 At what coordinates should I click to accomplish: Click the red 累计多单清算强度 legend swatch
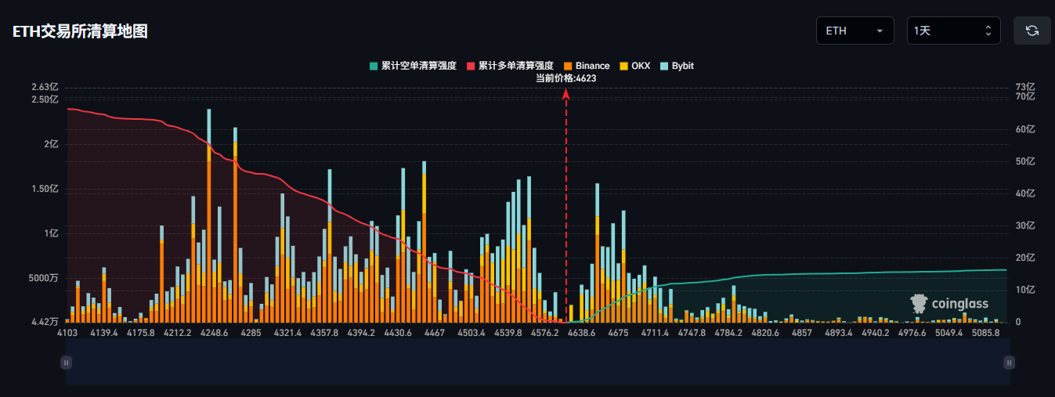470,66
